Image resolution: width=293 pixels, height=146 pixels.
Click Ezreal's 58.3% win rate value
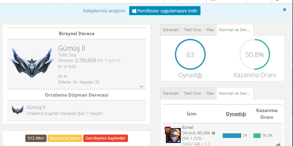coord(267,136)
